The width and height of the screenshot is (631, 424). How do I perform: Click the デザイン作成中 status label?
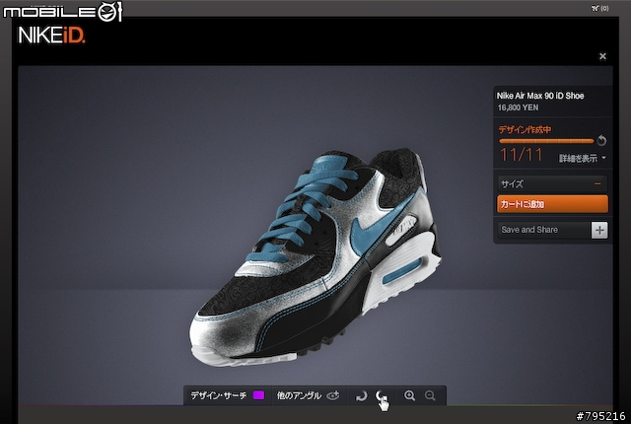pos(525,129)
